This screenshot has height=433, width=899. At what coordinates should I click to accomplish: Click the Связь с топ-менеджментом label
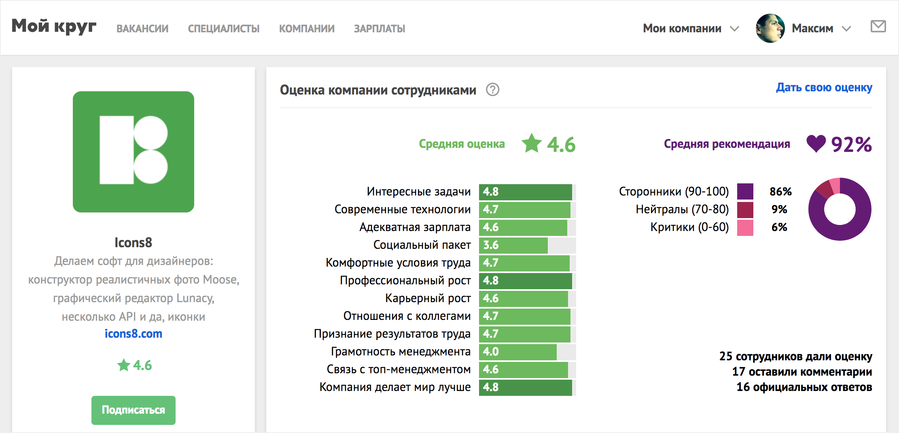point(399,369)
